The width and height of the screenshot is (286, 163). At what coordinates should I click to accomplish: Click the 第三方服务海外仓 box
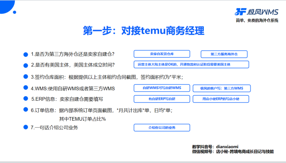pos(224,54)
